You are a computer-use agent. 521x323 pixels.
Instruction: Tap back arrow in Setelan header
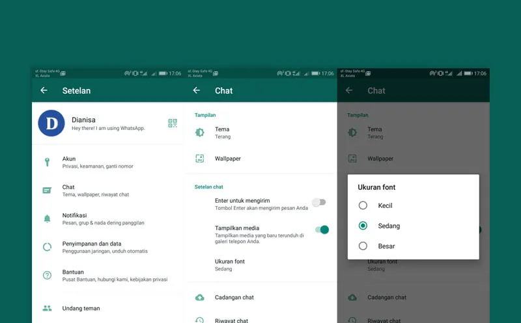44,90
